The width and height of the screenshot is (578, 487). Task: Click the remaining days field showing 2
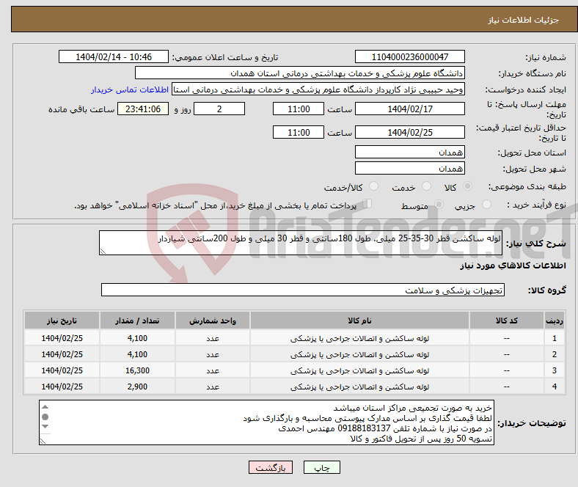click(x=219, y=109)
